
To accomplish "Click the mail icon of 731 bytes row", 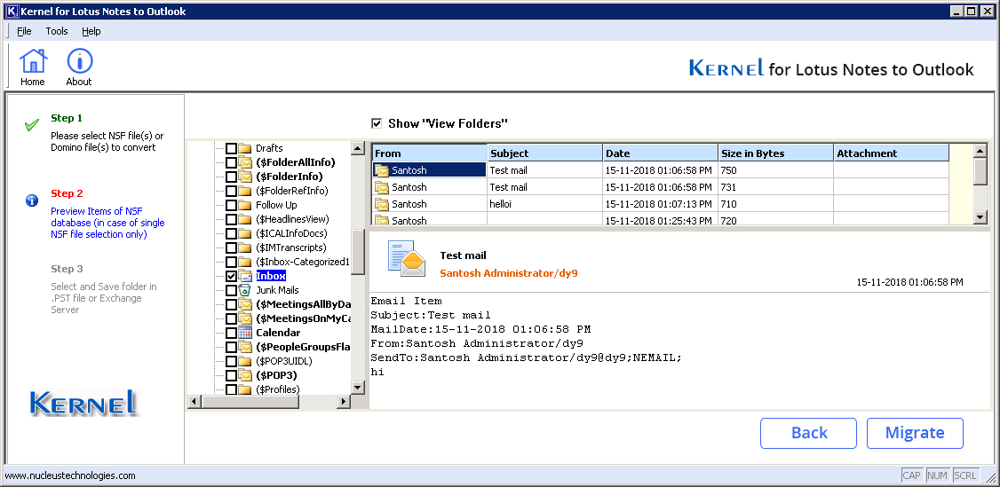I will [382, 187].
